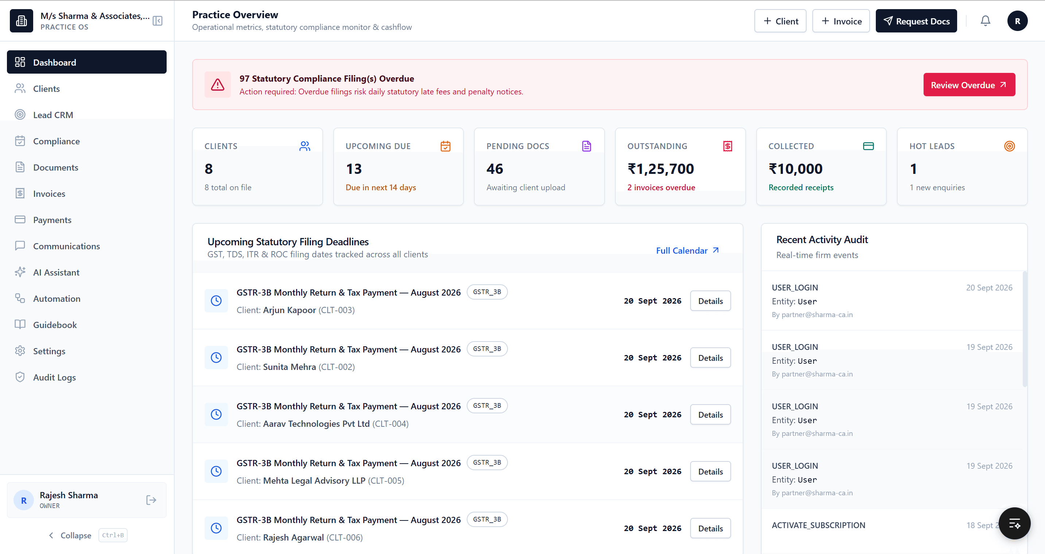Click the Clients card people icon

(x=305, y=146)
